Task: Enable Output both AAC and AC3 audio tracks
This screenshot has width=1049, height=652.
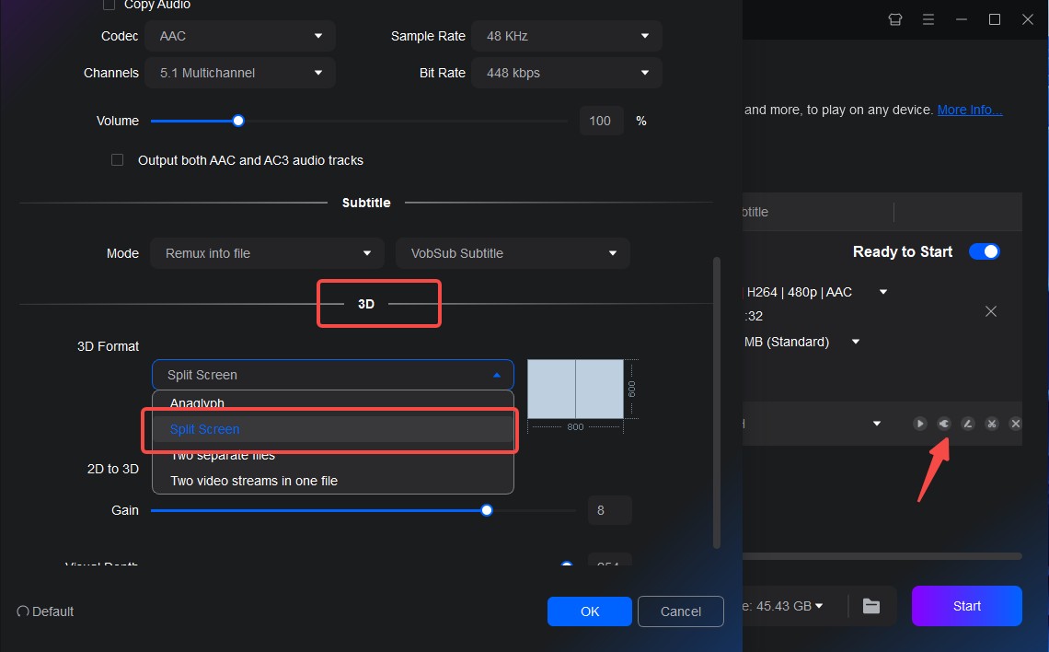Action: coord(117,160)
